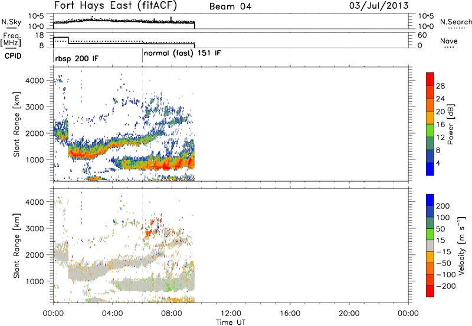
Task: Click the gray swatch of the Velocity colorbar
Action: (x=430, y=245)
